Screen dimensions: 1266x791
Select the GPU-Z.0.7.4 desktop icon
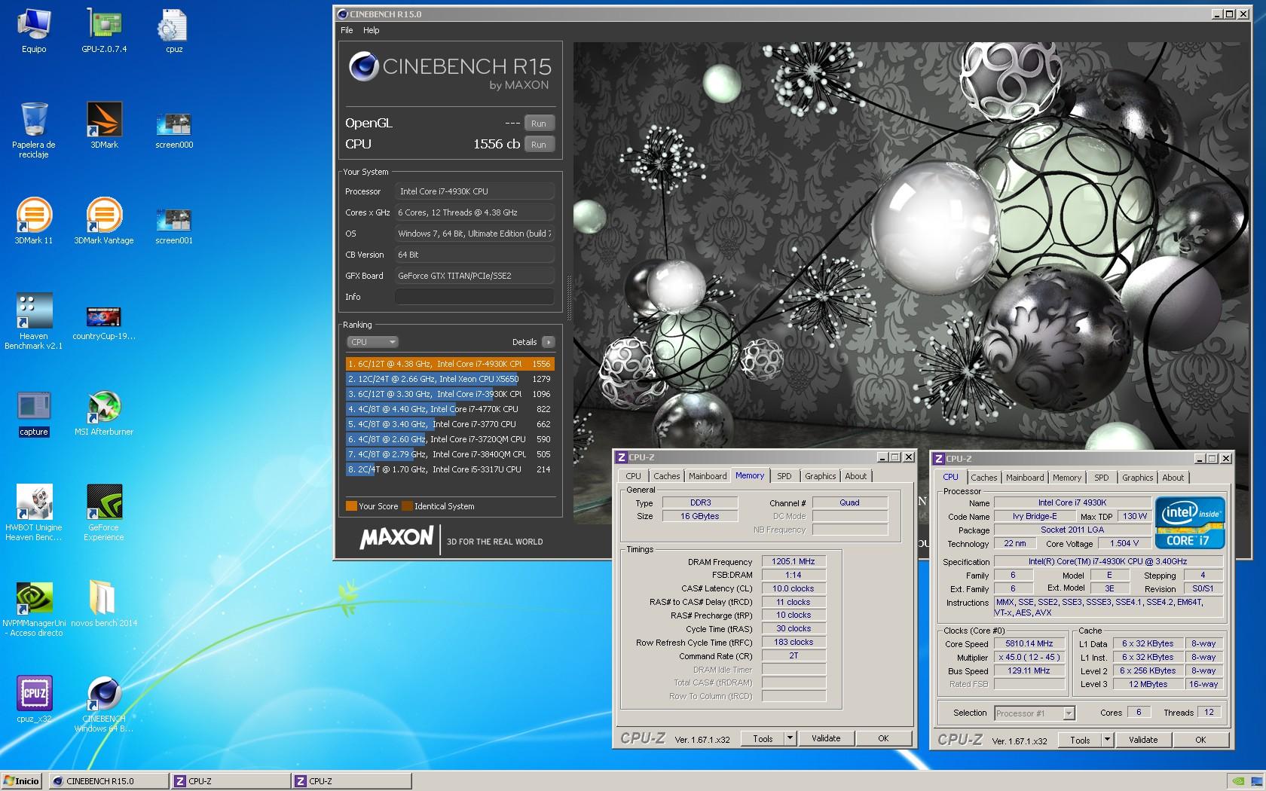tap(104, 31)
